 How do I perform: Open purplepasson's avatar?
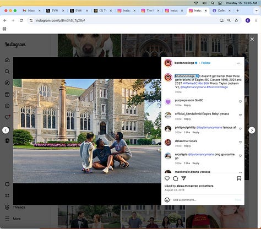pos(168,102)
